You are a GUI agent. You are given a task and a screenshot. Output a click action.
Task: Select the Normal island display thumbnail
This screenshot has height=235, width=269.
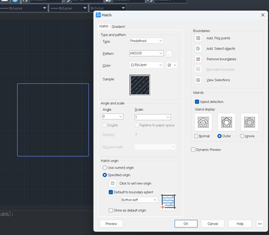(x=203, y=122)
